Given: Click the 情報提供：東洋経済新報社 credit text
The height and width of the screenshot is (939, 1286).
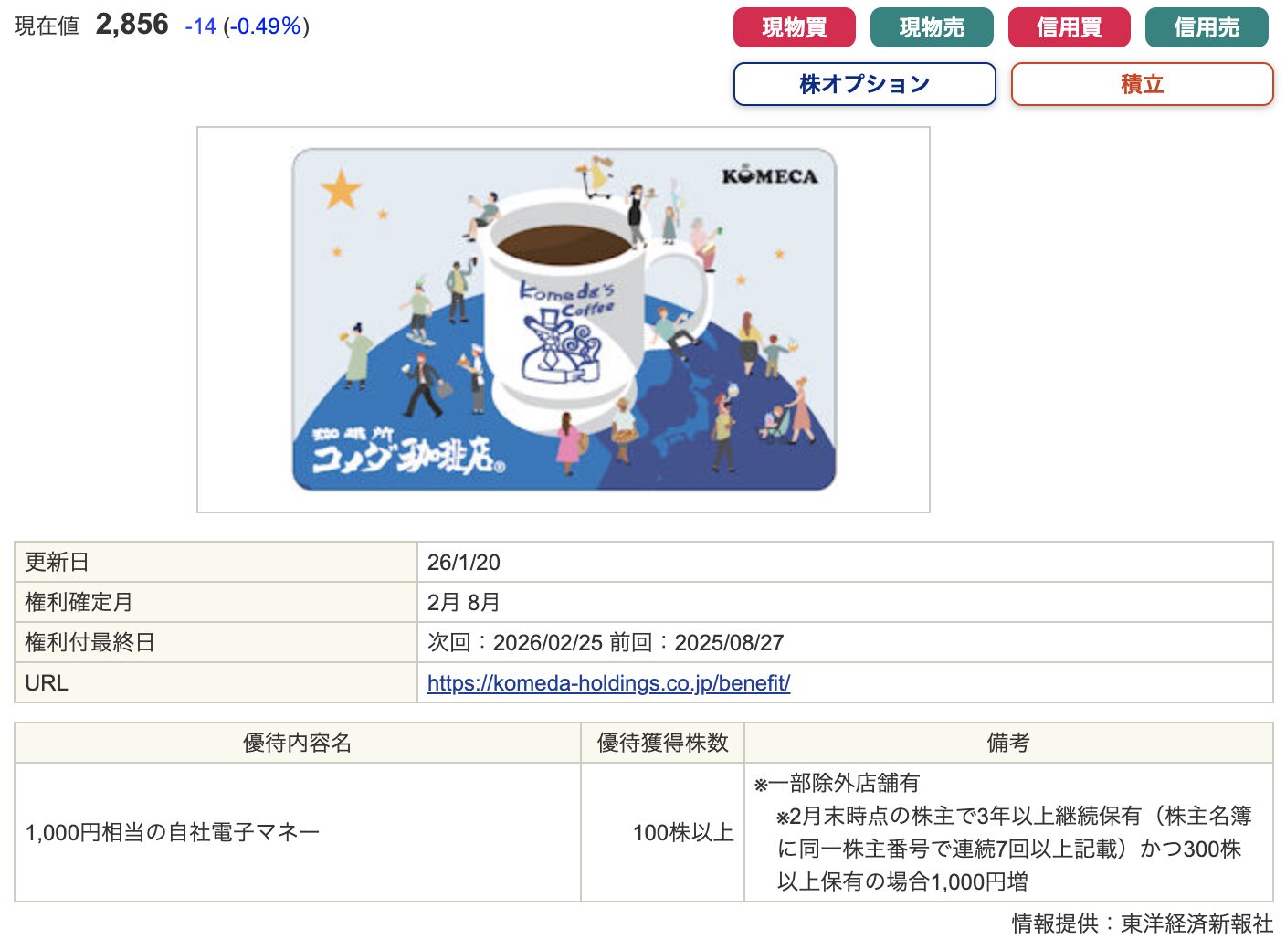Looking at the screenshot, I should click(x=1142, y=923).
